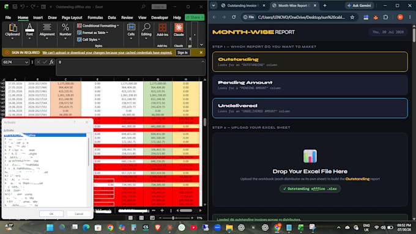Click the Insert Function fx icon
This screenshot has width=416, height=234.
pos(51,62)
